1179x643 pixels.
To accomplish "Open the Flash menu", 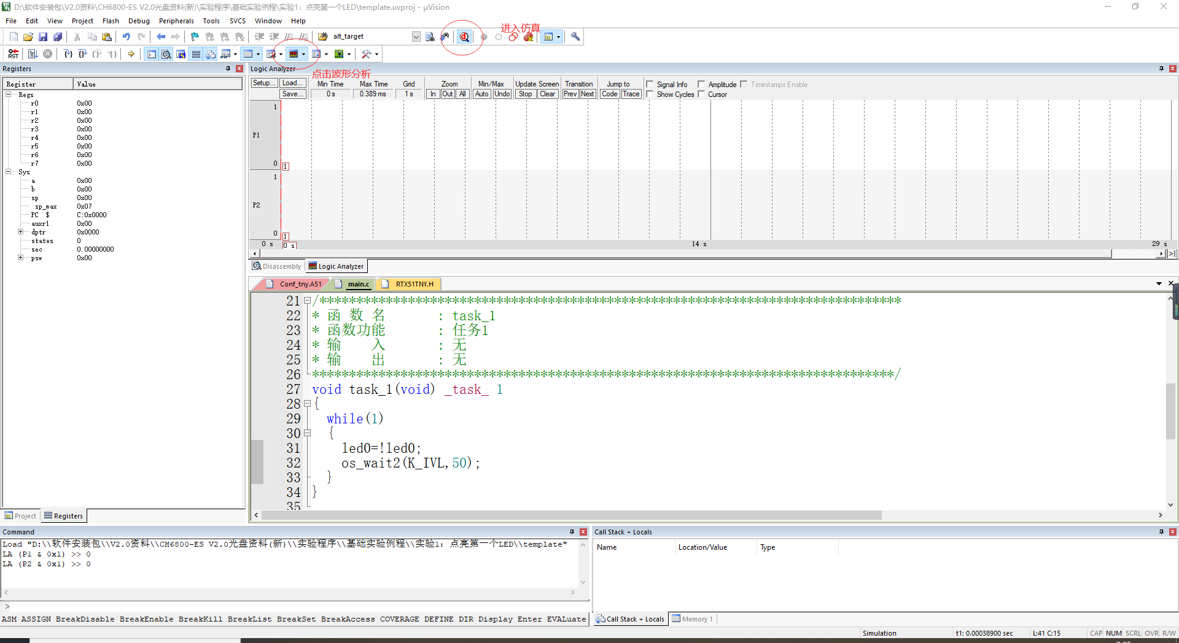I will [111, 21].
